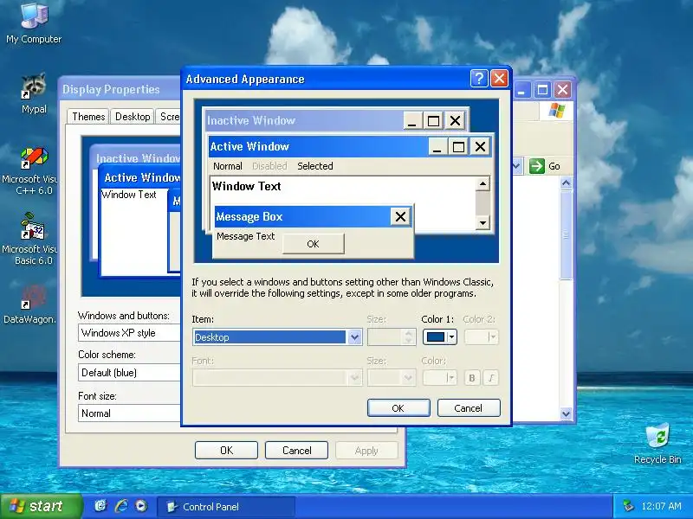Open address bar dropdown in Control Panel

[517, 166]
